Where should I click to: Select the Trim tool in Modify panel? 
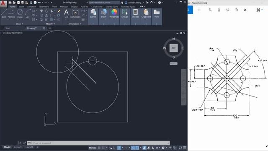(x=52, y=11)
